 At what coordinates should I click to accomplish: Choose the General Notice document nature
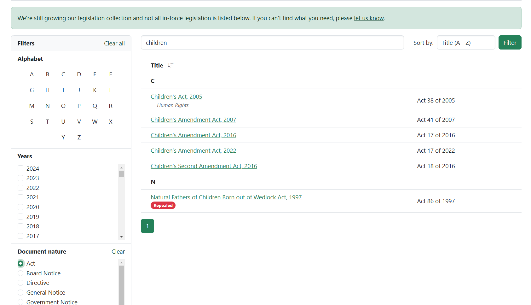pos(20,292)
